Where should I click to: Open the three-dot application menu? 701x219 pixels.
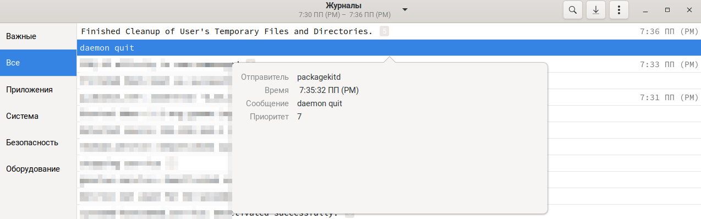[x=620, y=10]
